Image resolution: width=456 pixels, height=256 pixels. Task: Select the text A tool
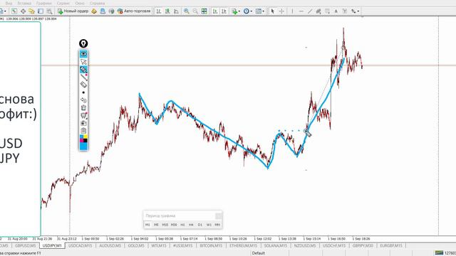pyautogui.click(x=336, y=11)
